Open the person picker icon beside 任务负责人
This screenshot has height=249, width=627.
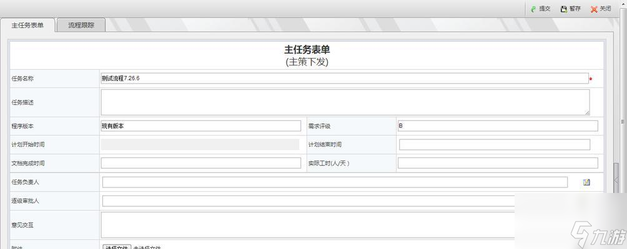click(x=586, y=182)
